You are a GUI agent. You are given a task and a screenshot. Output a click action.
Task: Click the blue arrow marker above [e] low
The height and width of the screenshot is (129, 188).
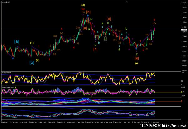[136, 49]
